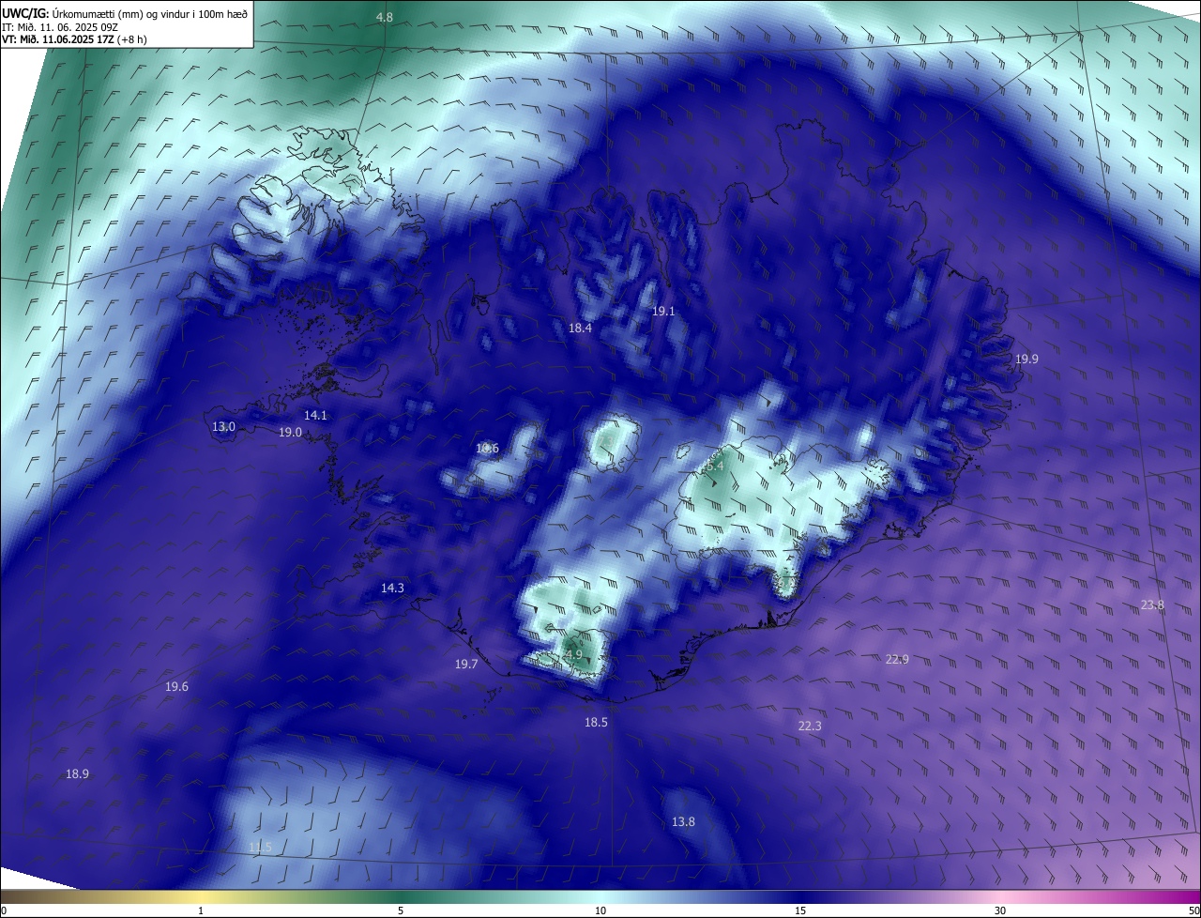
Task: Click the colour scale tick label "5"
Action: pos(401,910)
